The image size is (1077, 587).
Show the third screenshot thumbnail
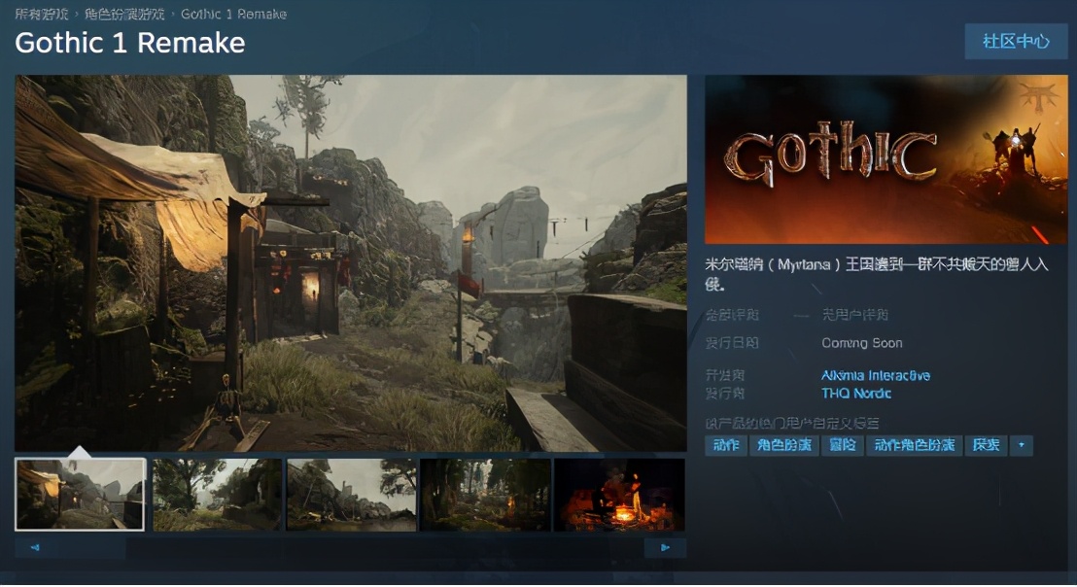(x=351, y=495)
